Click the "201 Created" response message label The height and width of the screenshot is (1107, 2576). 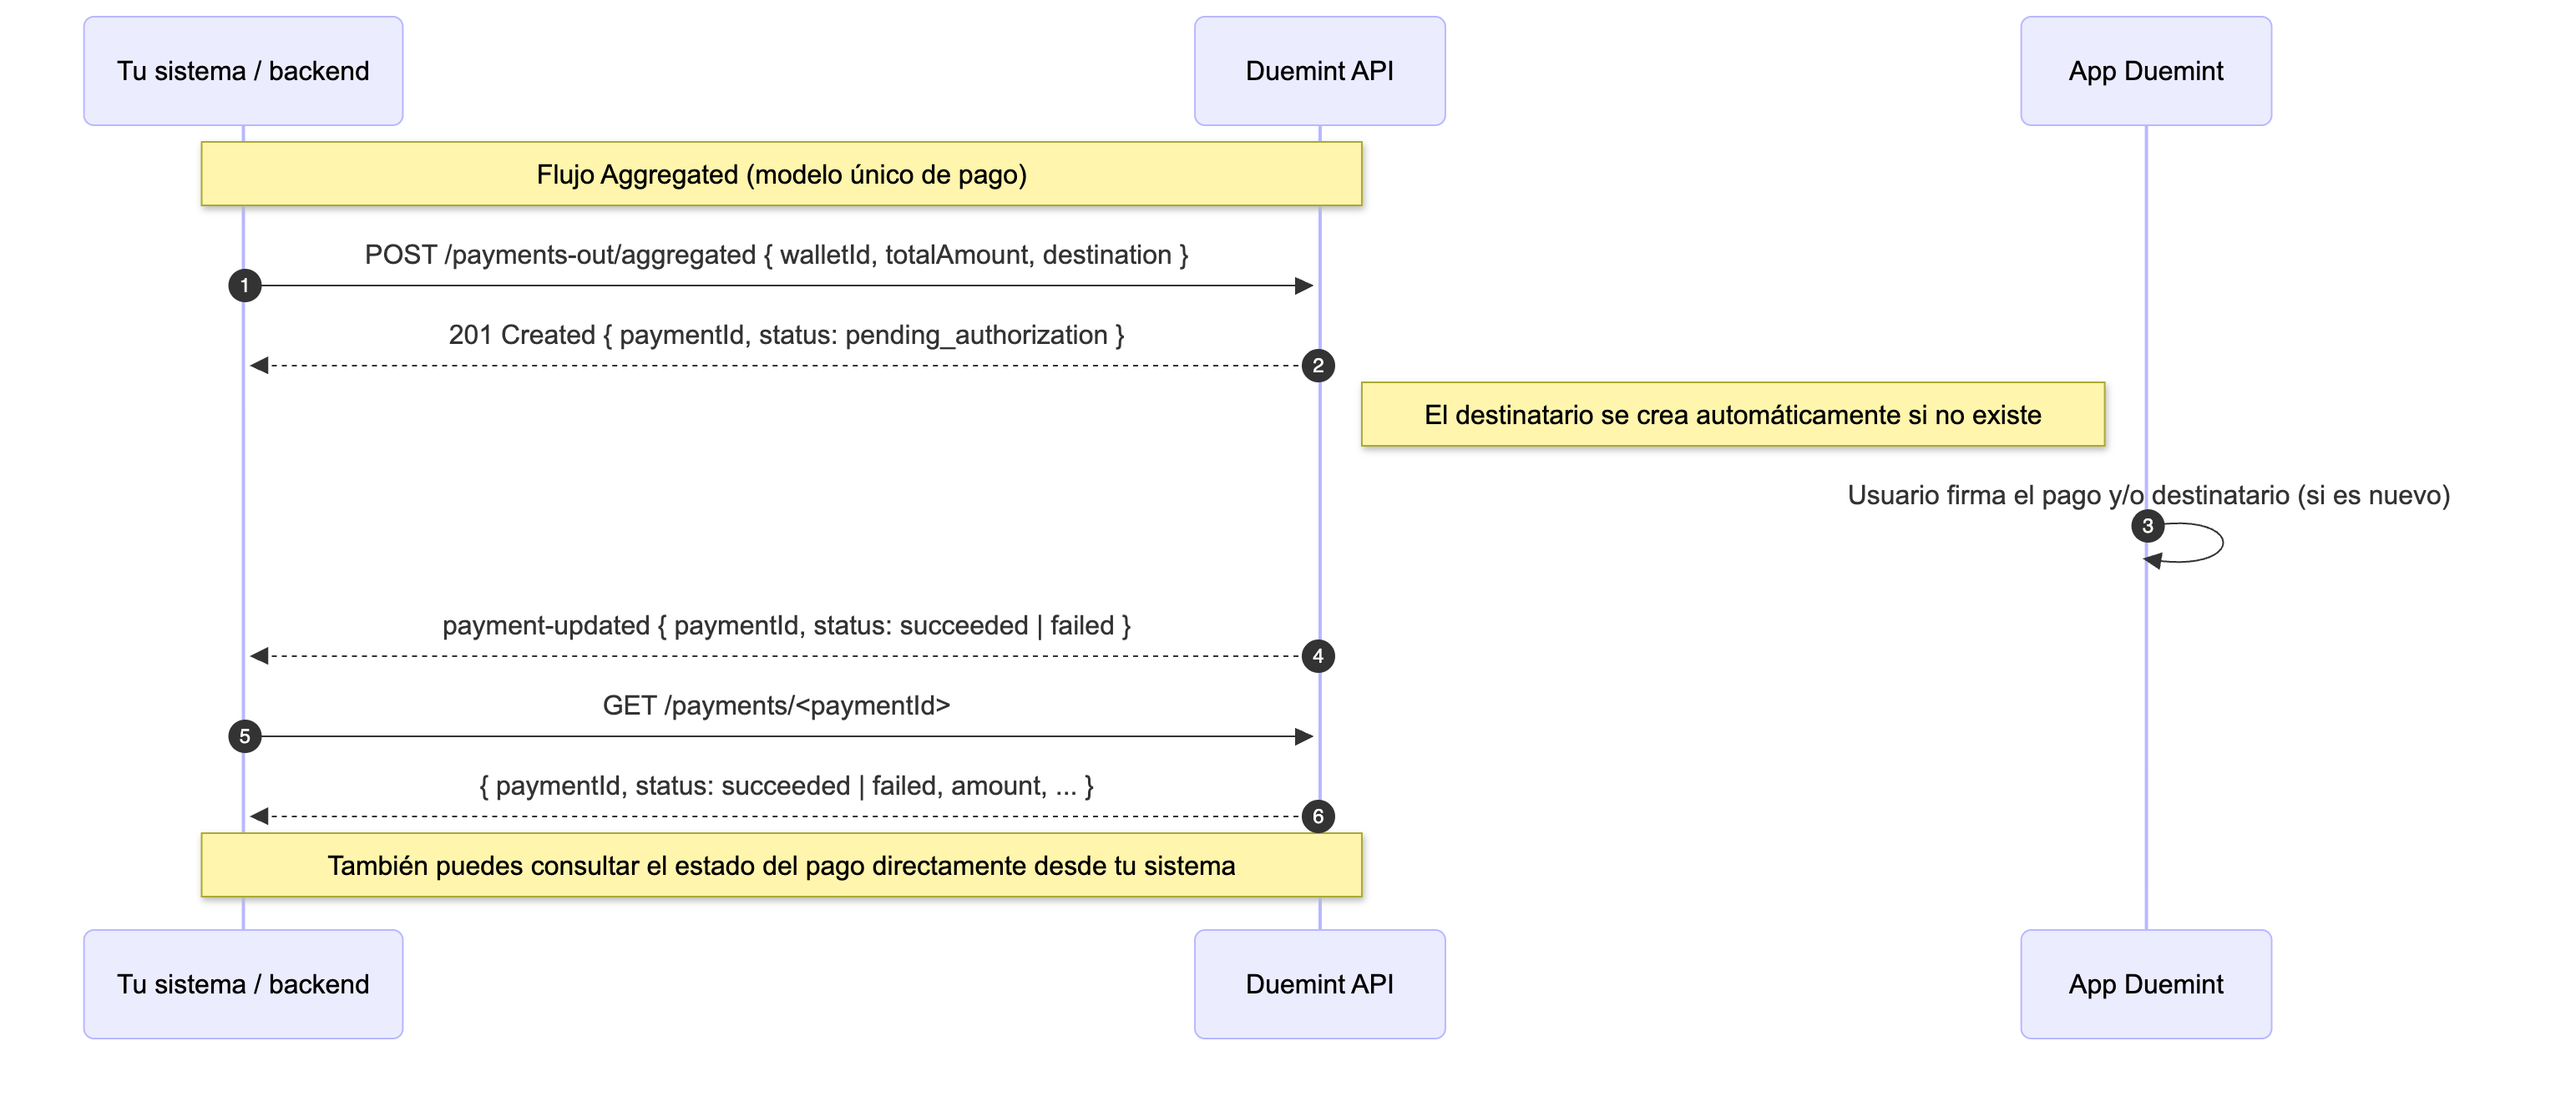(x=786, y=335)
